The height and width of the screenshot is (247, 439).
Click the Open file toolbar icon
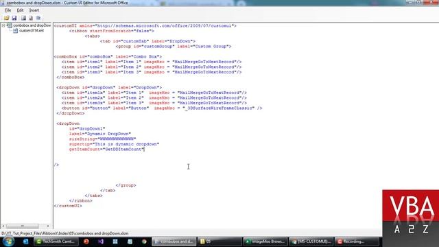tap(6, 19)
